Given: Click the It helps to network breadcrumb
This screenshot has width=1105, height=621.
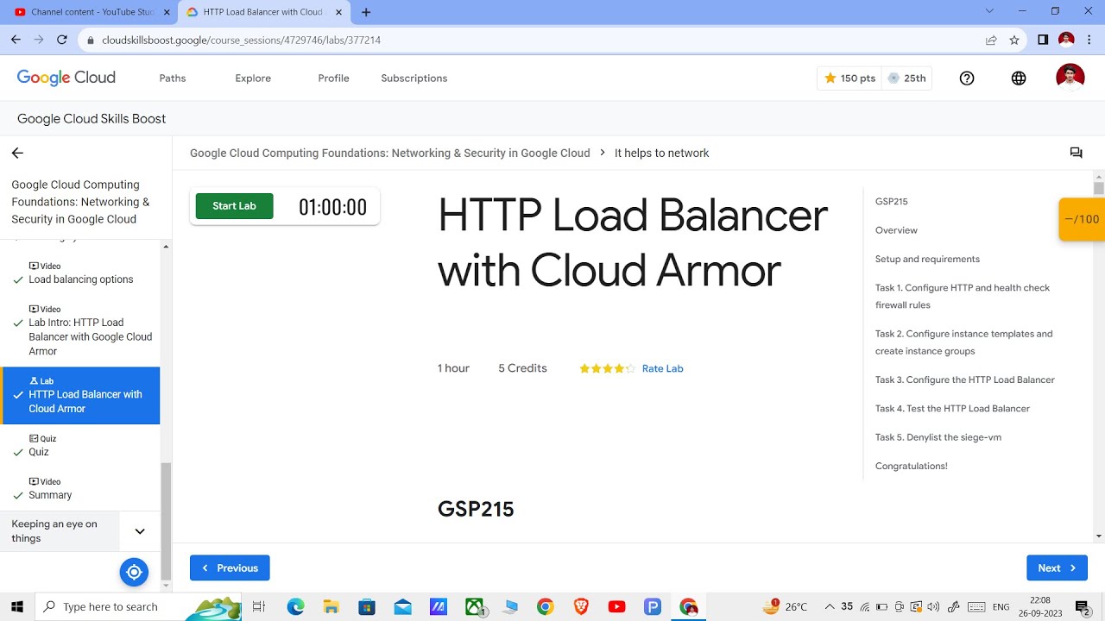Looking at the screenshot, I should (661, 153).
